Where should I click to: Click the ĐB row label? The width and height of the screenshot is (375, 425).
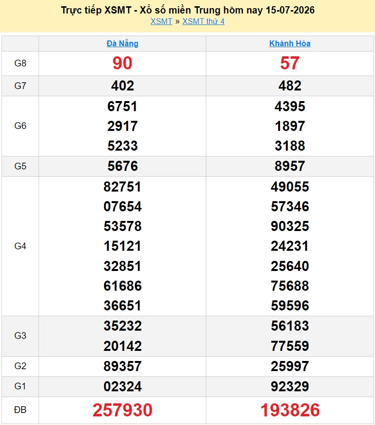[20, 410]
